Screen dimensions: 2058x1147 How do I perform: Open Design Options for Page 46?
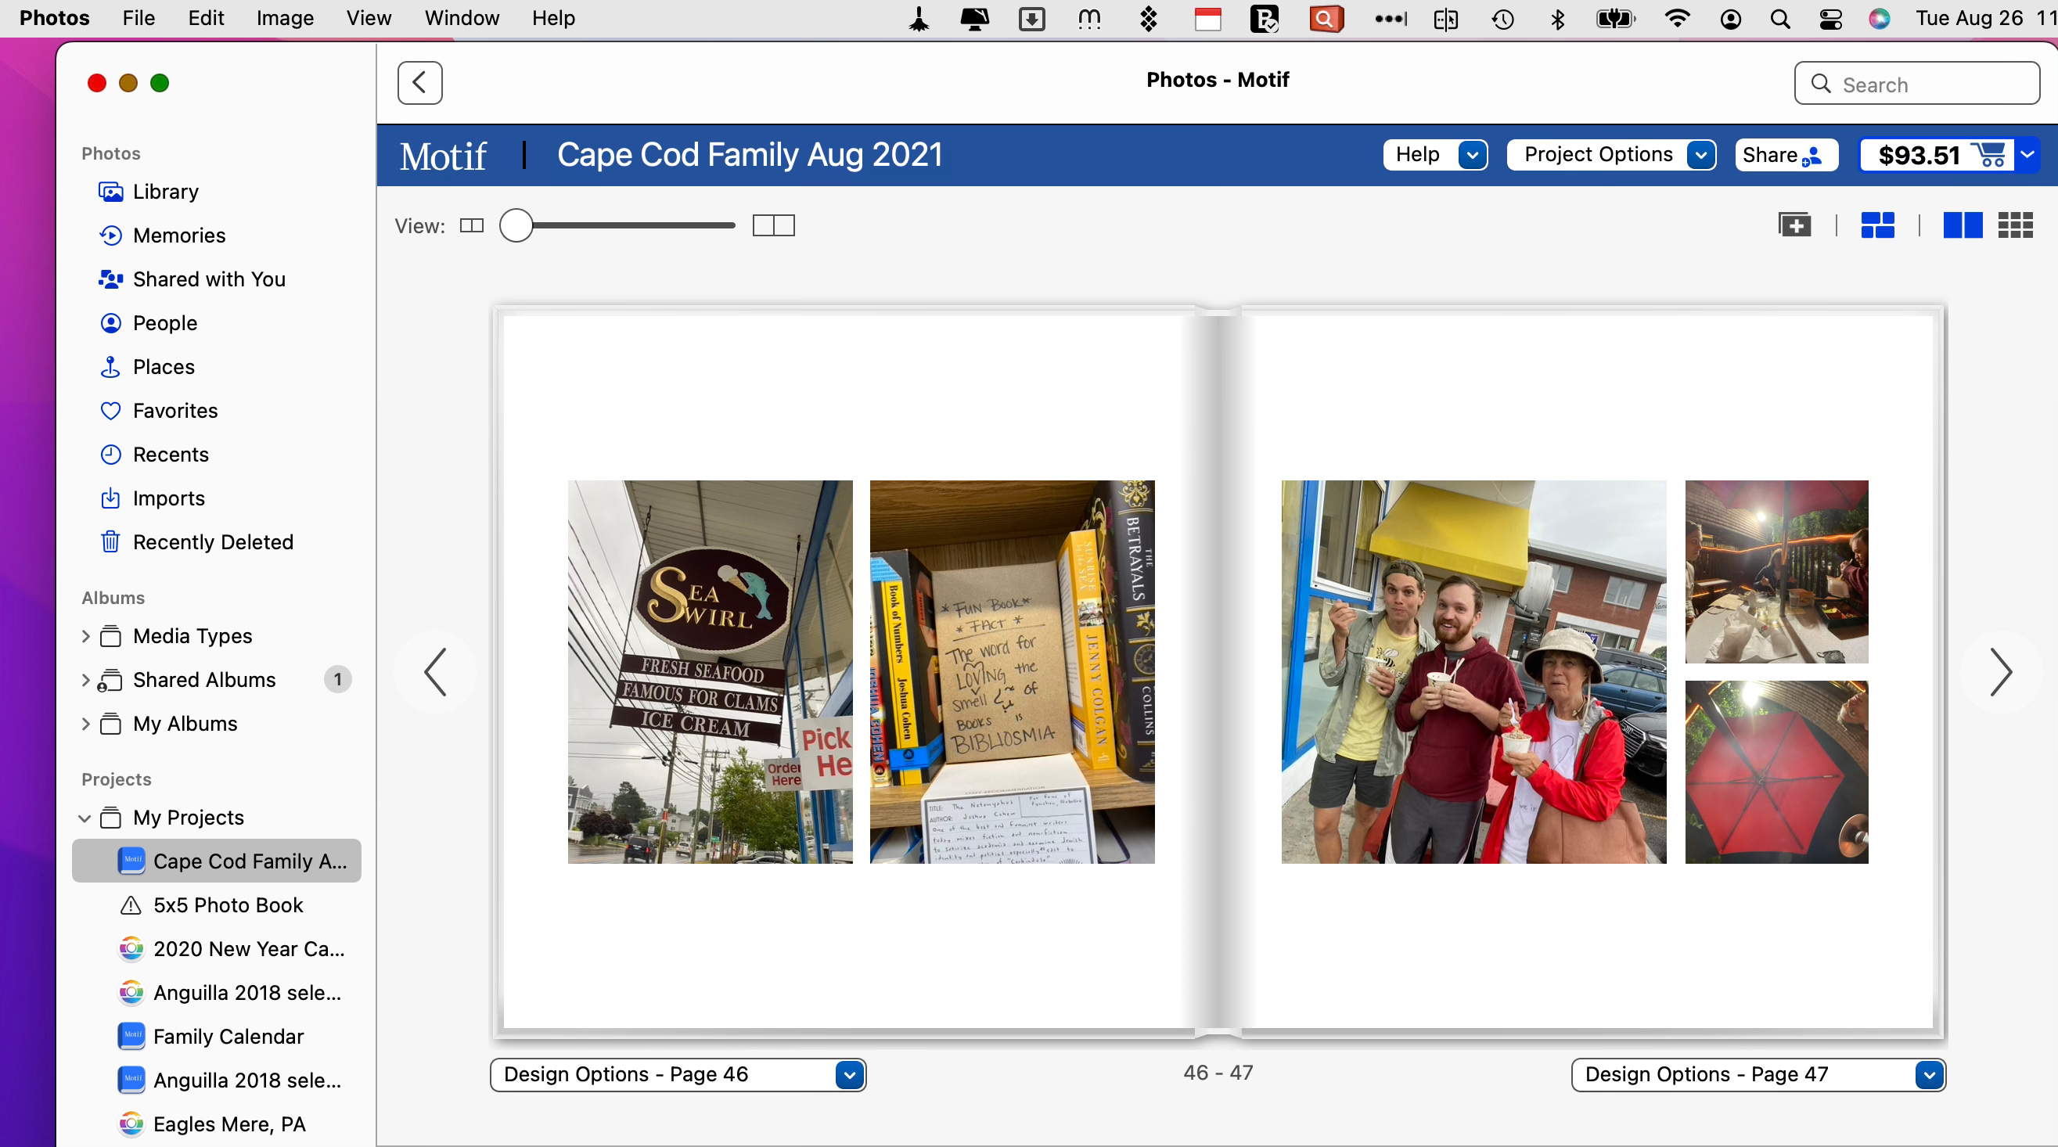pyautogui.click(x=678, y=1074)
